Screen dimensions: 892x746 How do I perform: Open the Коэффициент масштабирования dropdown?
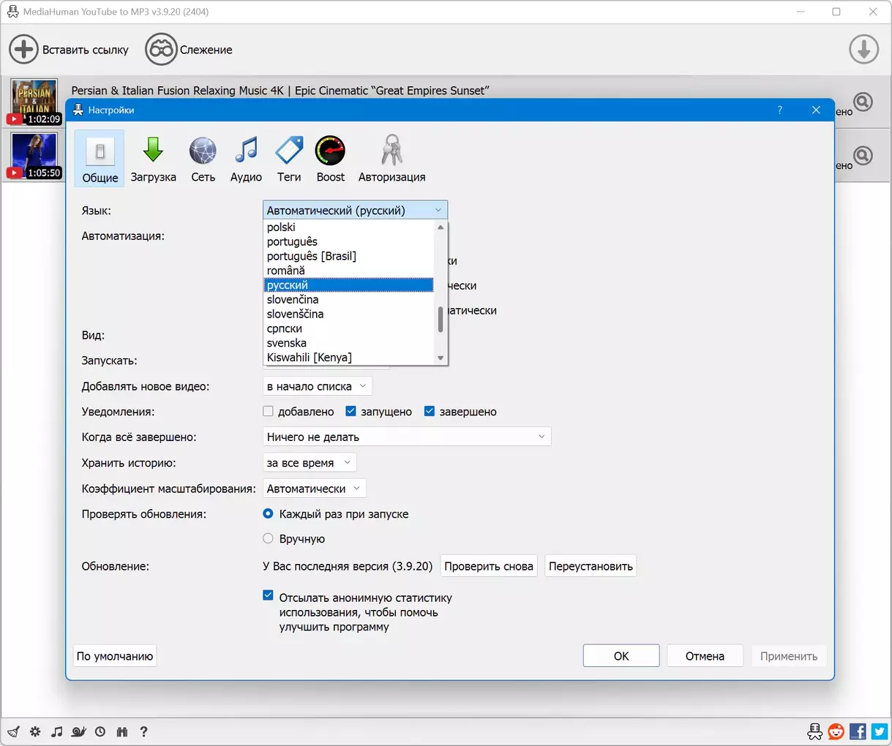click(x=314, y=489)
